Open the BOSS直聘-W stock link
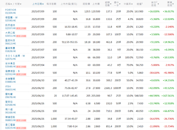 (x=15, y=56)
